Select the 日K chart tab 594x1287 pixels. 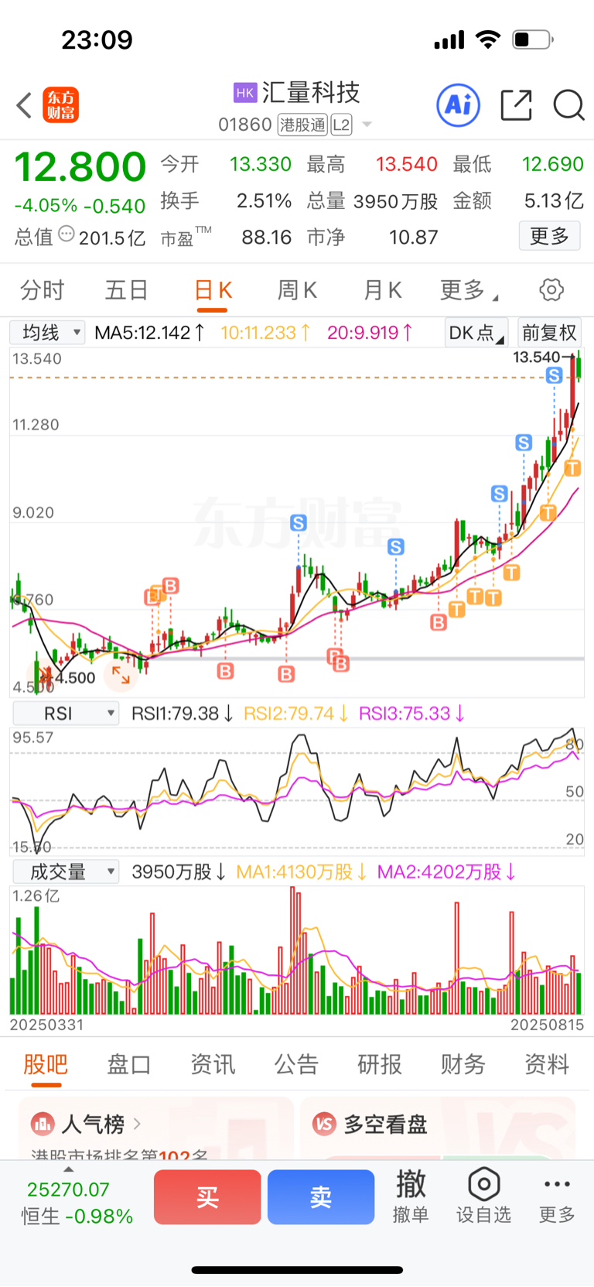[213, 290]
